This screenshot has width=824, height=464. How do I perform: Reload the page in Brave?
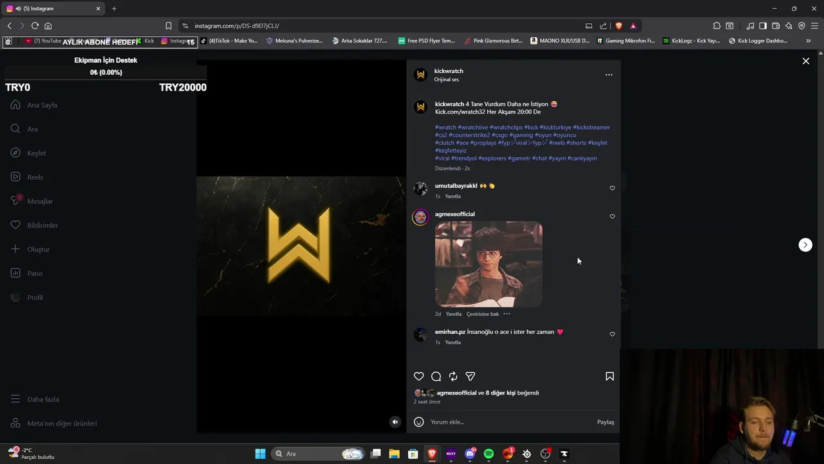point(35,26)
